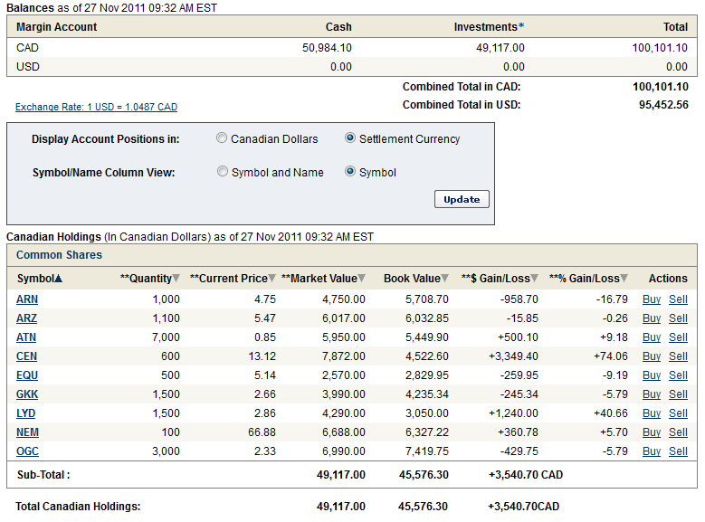Open the NEM symbol details

27,432
